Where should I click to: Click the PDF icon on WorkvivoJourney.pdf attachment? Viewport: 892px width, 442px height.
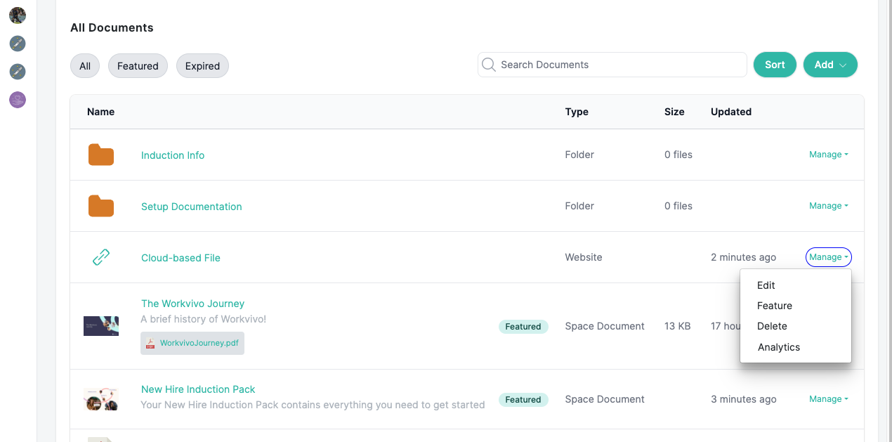pyautogui.click(x=149, y=343)
